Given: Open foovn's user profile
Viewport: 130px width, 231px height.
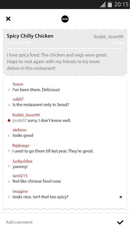Looking at the screenshot, I should tap(18, 84).
